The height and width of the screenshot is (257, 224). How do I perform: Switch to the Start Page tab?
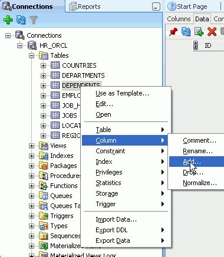coord(187,6)
